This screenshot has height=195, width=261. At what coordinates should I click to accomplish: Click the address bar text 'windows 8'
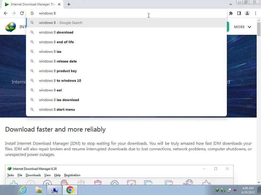point(47,13)
